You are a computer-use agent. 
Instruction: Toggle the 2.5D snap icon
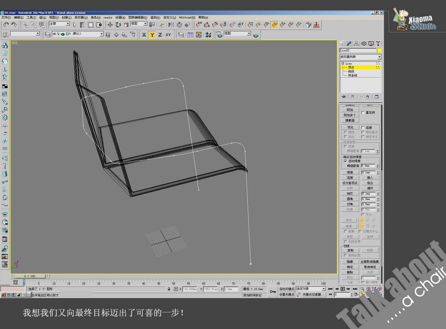click(199, 25)
